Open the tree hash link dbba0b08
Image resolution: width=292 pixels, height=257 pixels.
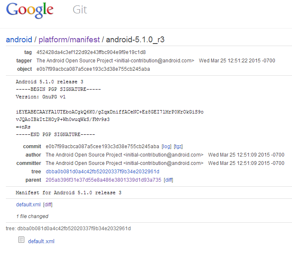(102, 171)
